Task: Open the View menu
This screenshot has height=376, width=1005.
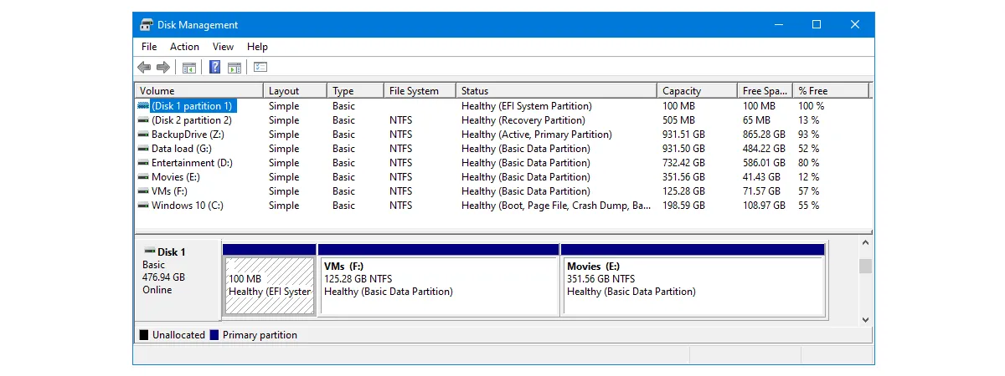Action: click(x=223, y=47)
